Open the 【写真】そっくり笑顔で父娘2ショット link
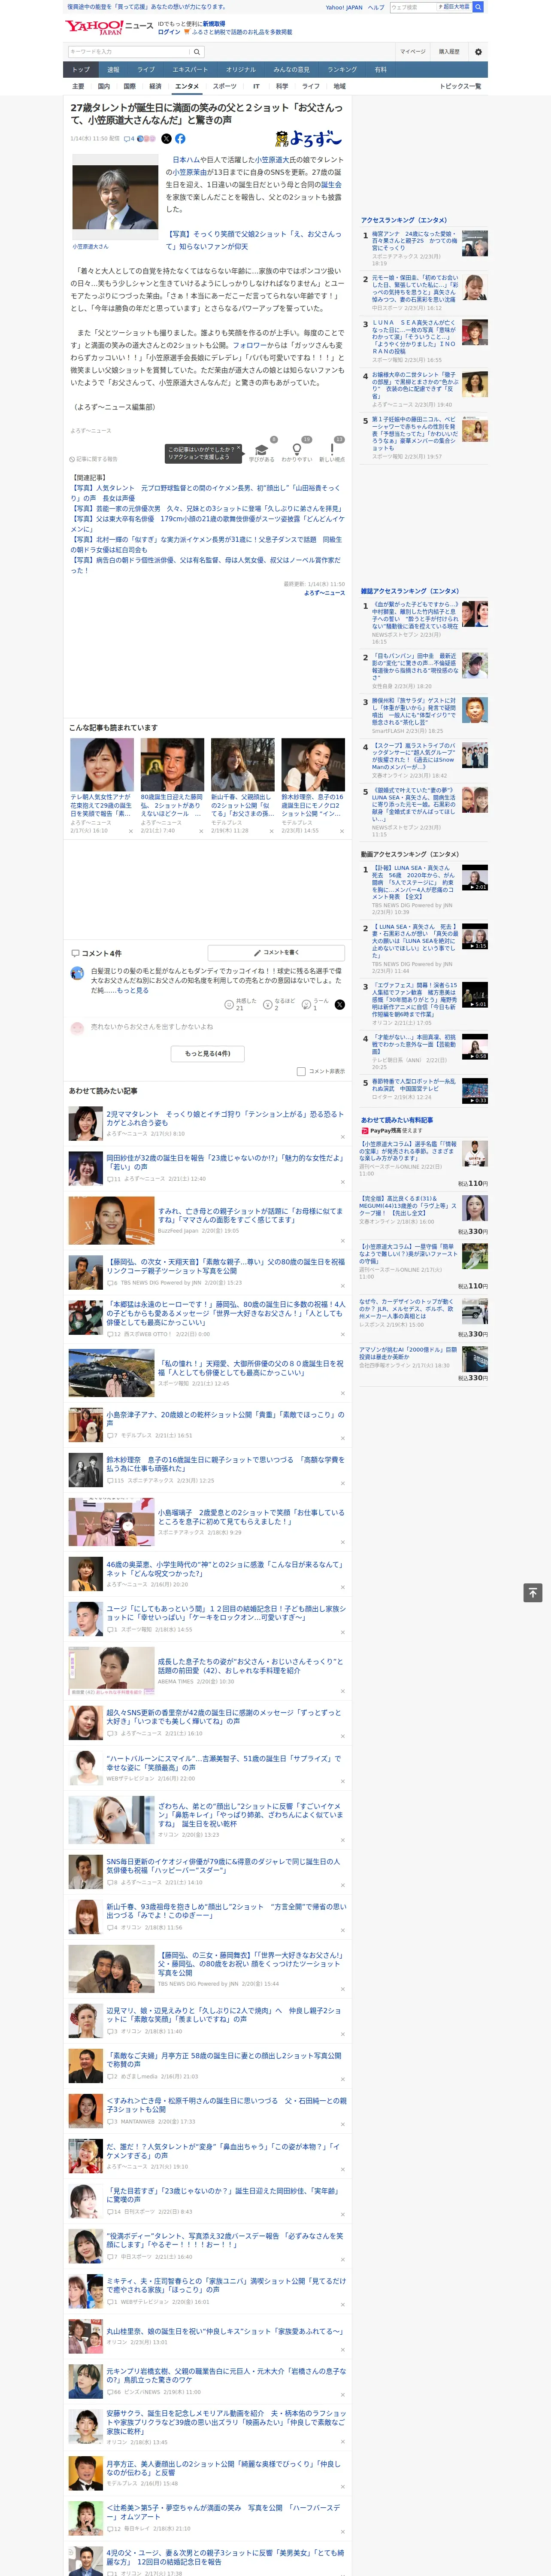 (x=254, y=240)
